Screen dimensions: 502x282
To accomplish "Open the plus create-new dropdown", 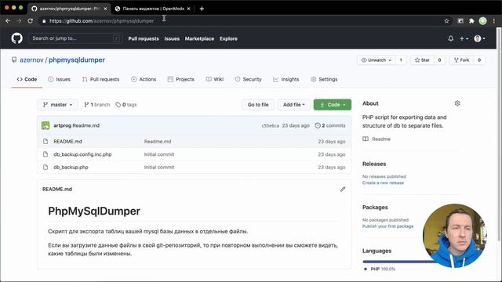I will (x=464, y=38).
